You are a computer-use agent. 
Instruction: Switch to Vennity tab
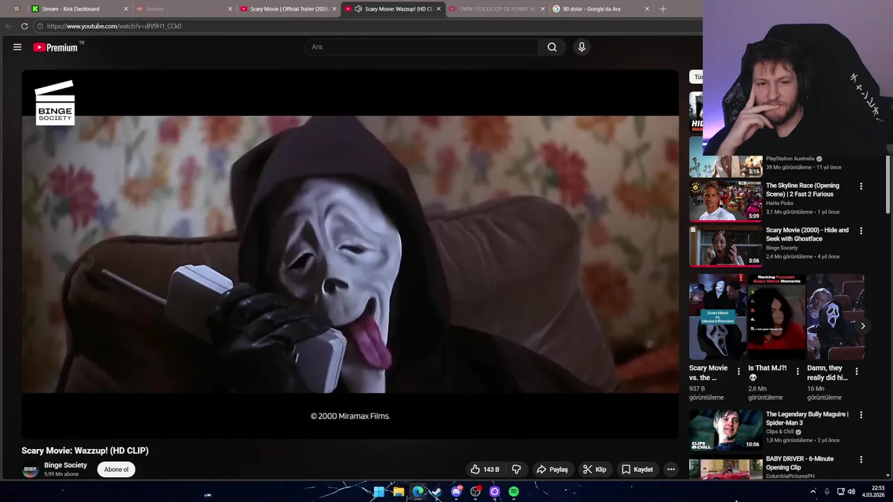(183, 9)
